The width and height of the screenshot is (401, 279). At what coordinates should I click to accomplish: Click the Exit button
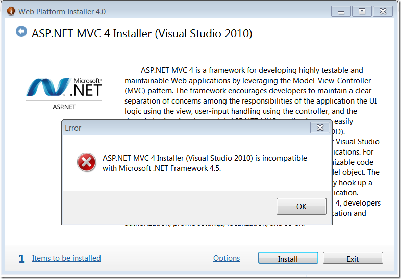[353, 258]
